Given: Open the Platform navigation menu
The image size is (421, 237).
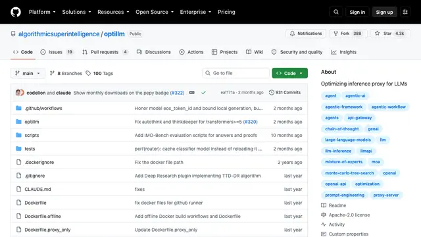Looking at the screenshot, I should [42, 12].
